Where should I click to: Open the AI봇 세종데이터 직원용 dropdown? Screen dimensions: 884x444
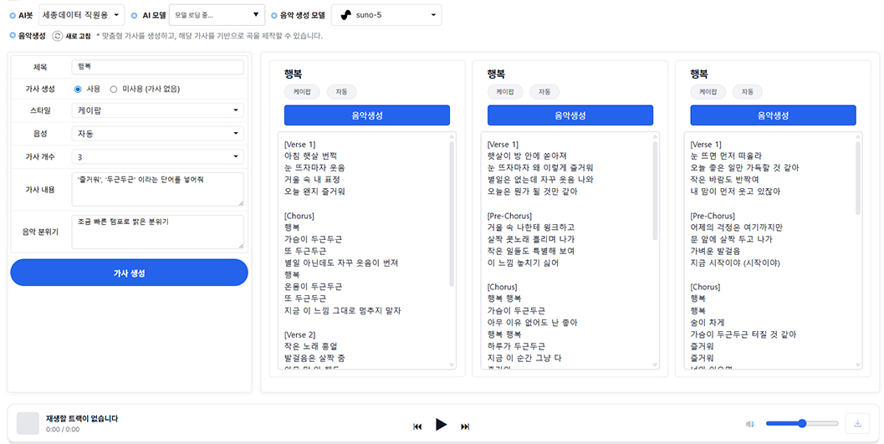(x=81, y=15)
